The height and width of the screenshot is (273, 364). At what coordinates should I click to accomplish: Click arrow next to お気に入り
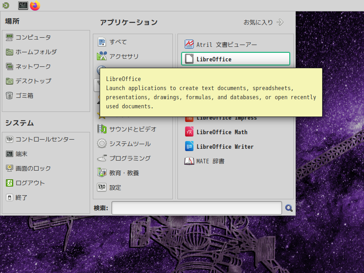coord(280,22)
